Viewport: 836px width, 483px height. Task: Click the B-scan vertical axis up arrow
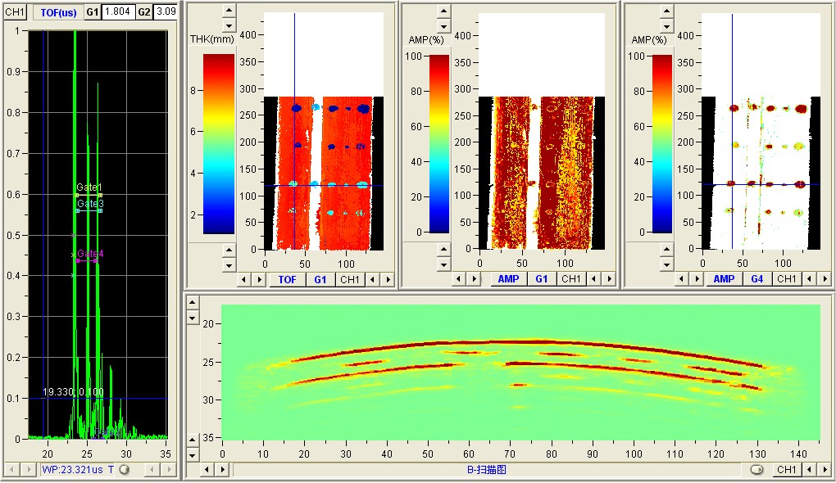[x=193, y=303]
